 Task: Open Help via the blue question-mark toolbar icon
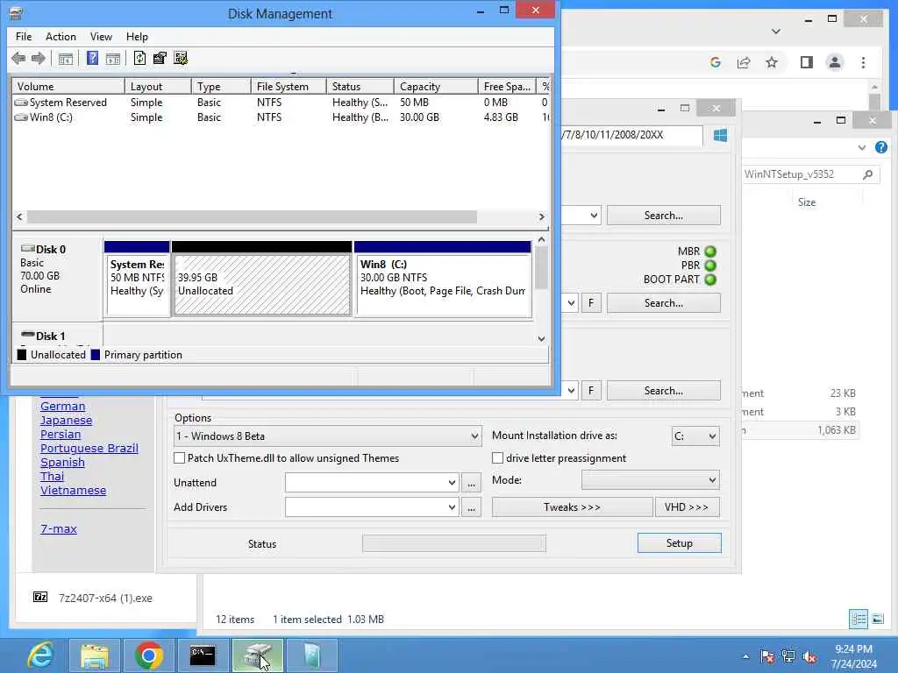[x=92, y=58]
